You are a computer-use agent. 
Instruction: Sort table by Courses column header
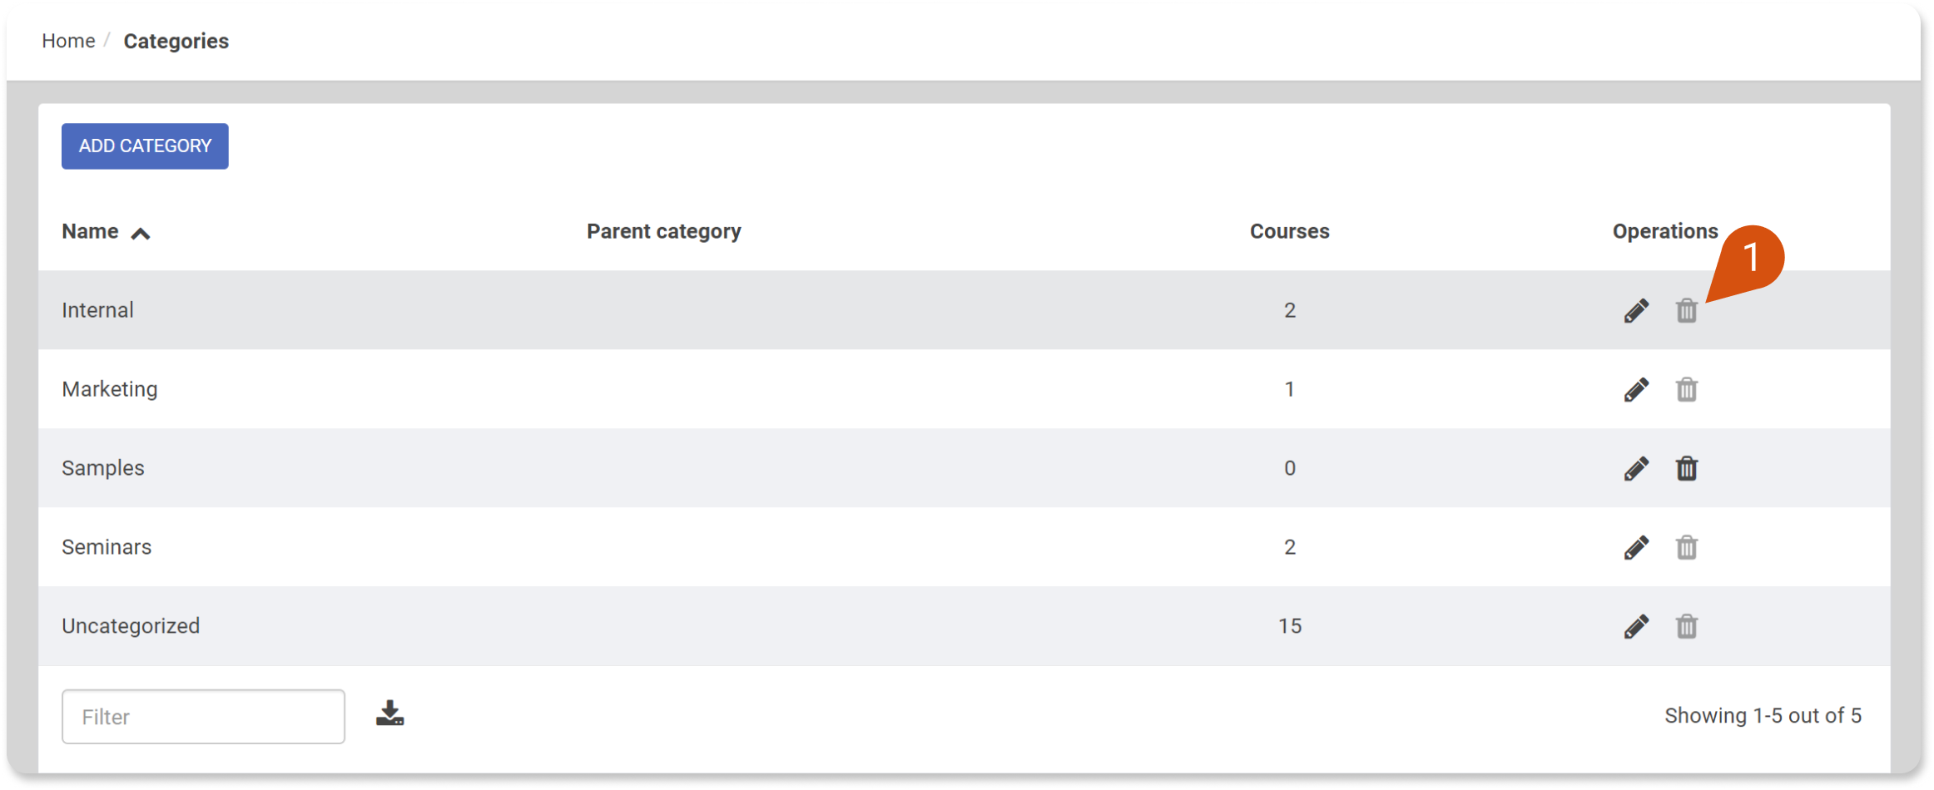tap(1289, 231)
